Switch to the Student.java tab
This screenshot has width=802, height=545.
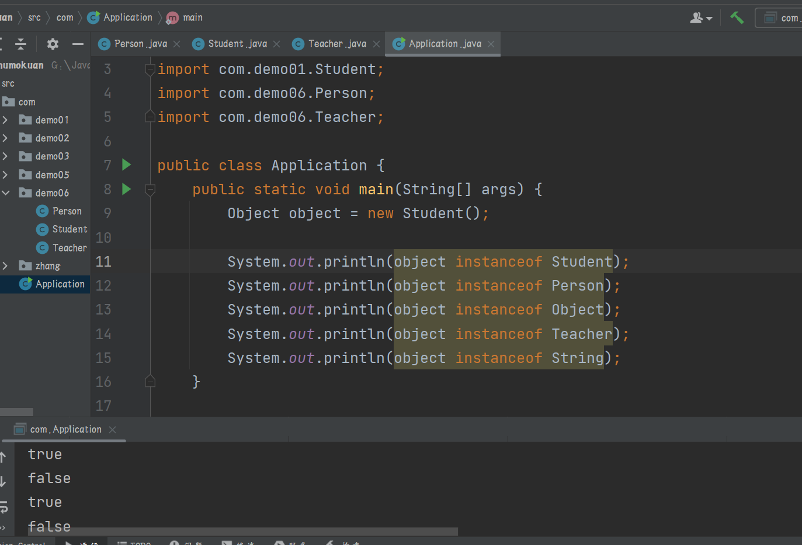[237, 44]
